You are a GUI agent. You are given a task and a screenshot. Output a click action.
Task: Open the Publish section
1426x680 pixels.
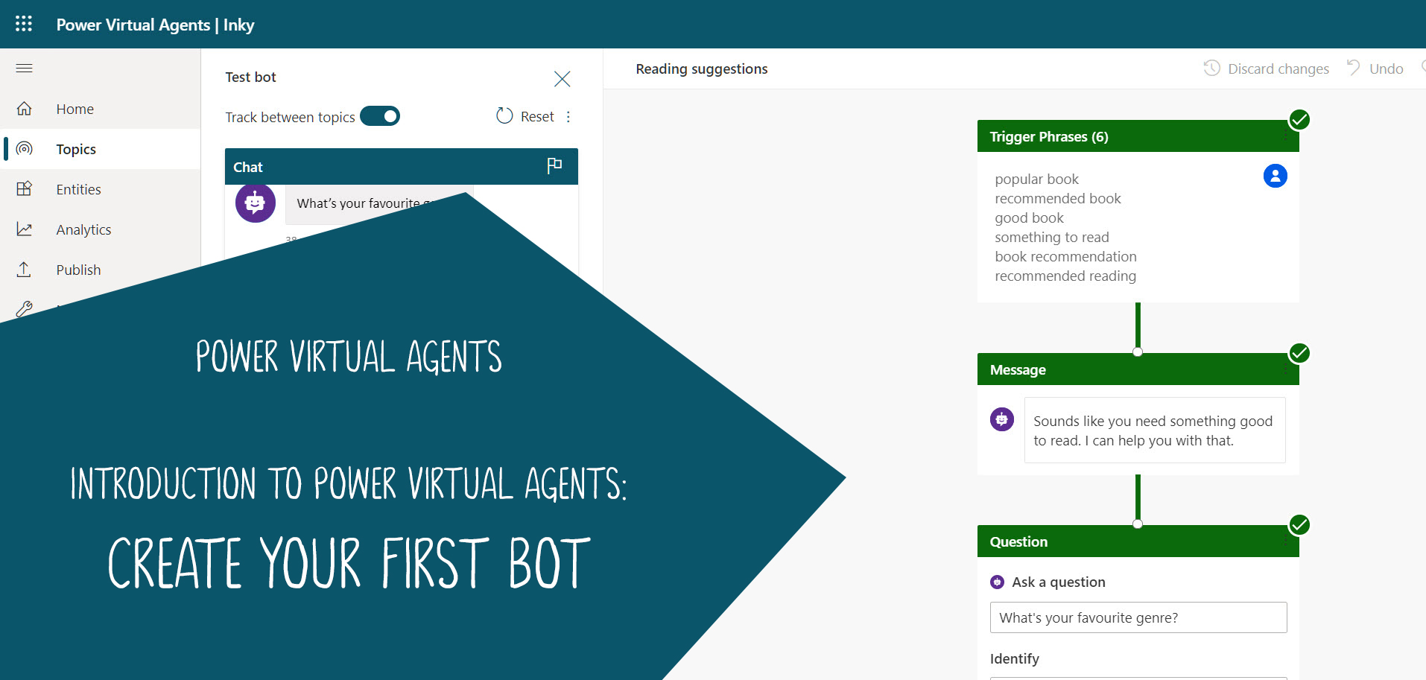point(79,270)
